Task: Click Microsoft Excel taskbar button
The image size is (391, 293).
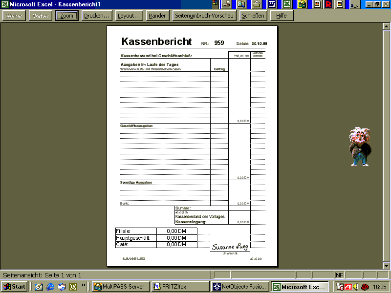Action: click(x=300, y=287)
